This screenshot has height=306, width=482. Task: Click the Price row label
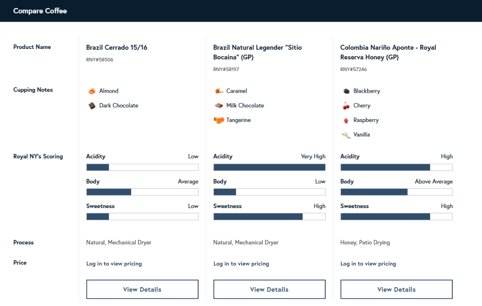coord(20,263)
